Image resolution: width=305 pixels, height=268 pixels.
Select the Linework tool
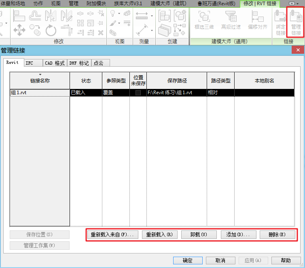coord(127,23)
